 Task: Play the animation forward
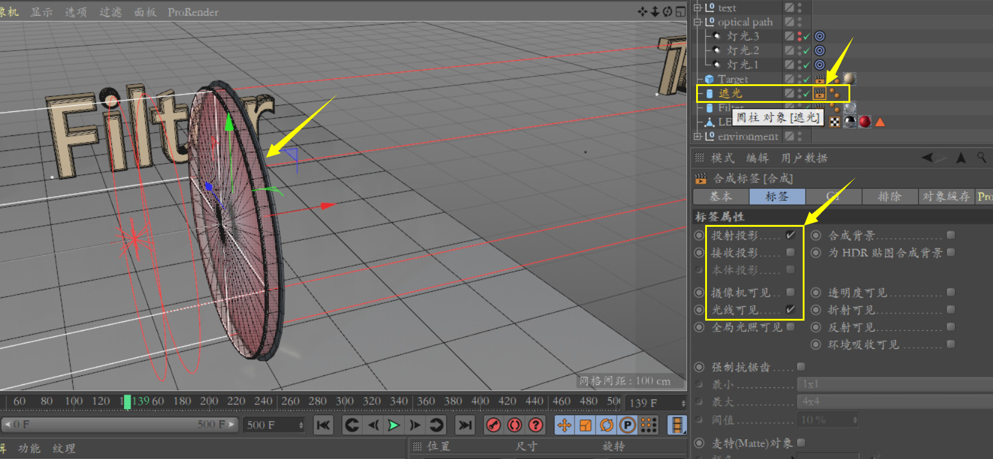(x=393, y=425)
